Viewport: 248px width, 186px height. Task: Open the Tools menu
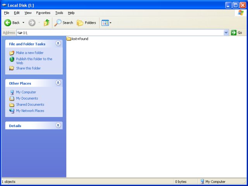click(x=59, y=13)
